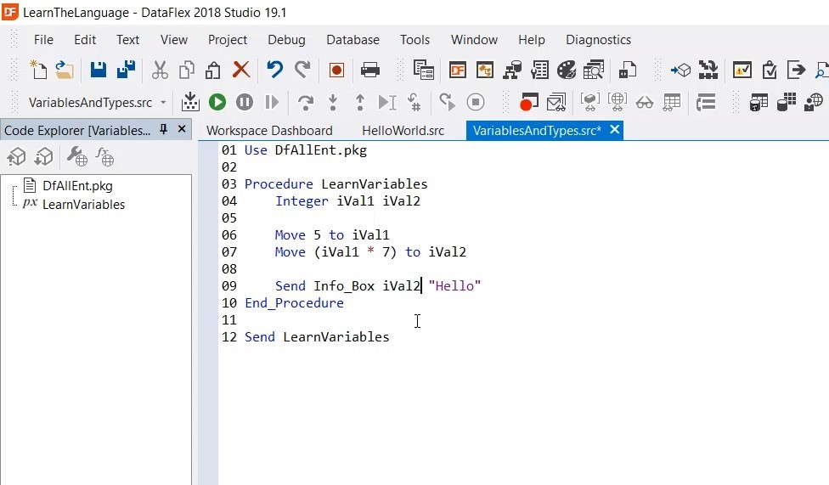Close the VariablesAndTypes.src tab
Image resolution: width=829 pixels, height=485 pixels.
614,130
